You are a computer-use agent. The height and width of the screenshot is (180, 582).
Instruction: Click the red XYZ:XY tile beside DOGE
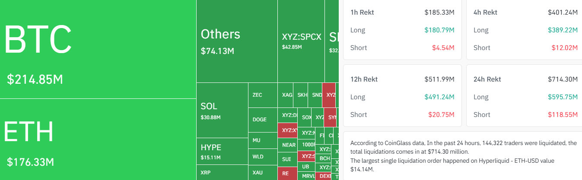288,130
